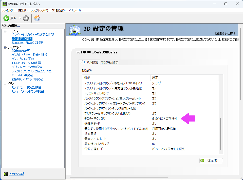Click the NVIDIA app icon in title bar
Image resolution: width=243 pixels, height=180 pixels.
5,4
